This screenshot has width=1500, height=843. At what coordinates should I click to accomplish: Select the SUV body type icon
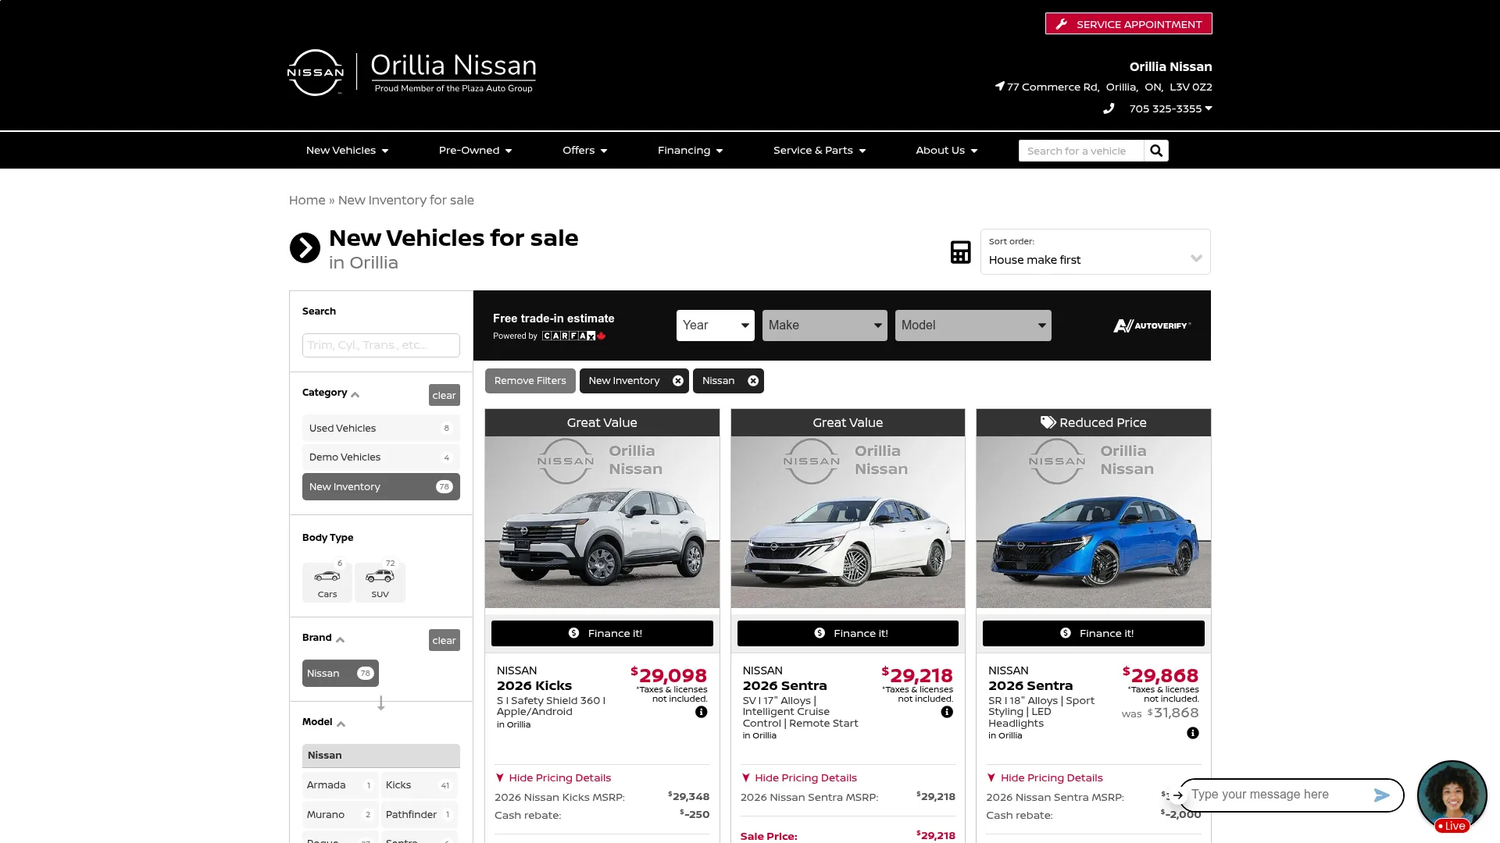click(380, 582)
